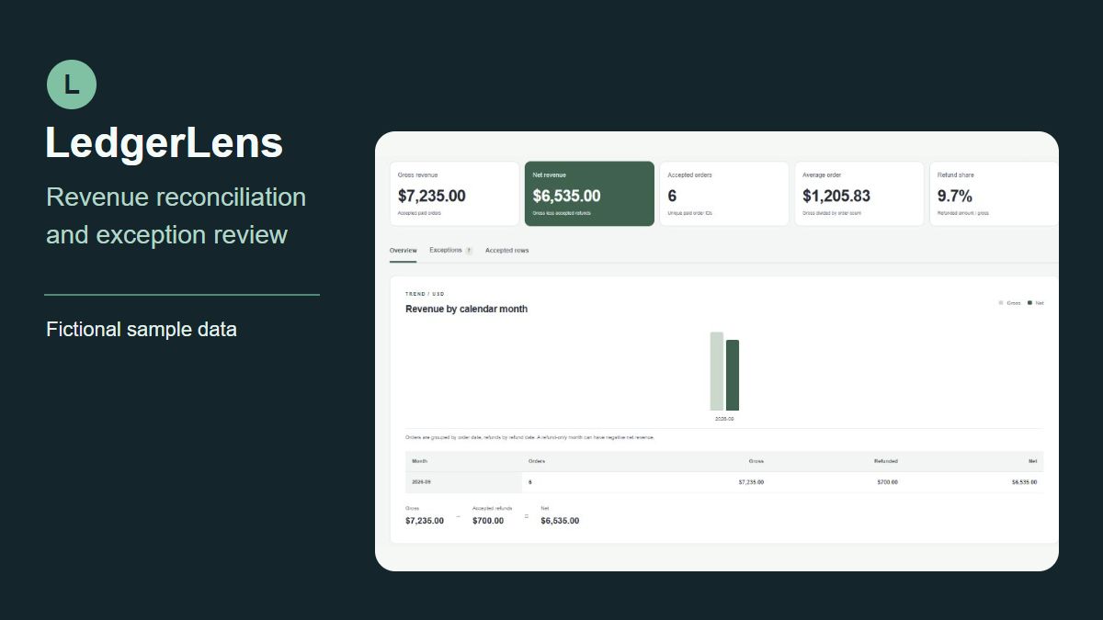1103x620 pixels.
Task: Select the highlighted Net revenue card
Action: pyautogui.click(x=589, y=194)
